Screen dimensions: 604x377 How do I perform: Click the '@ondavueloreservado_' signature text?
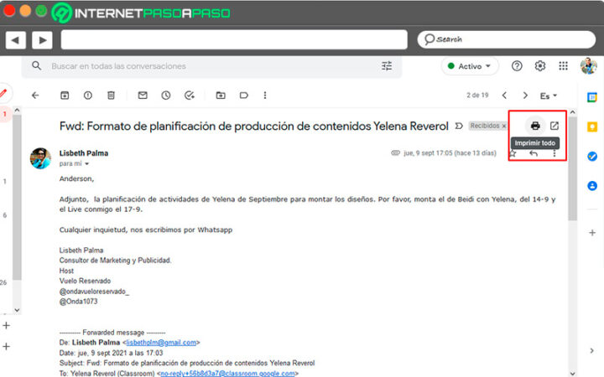coord(94,292)
